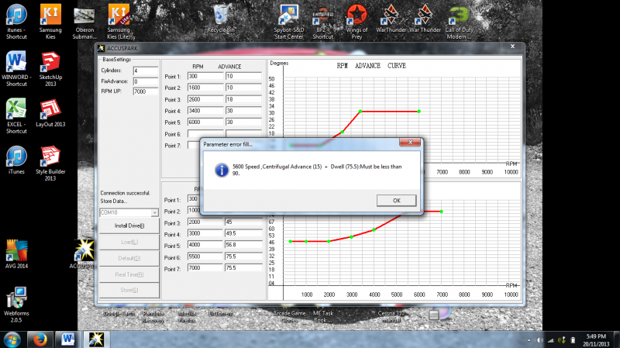Close the ACCUSPARK window

(x=512, y=47)
